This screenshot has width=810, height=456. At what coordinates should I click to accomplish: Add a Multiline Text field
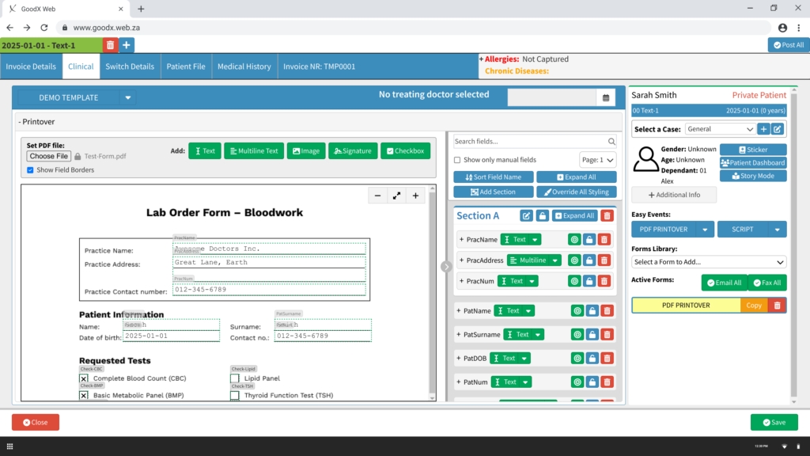click(x=254, y=151)
